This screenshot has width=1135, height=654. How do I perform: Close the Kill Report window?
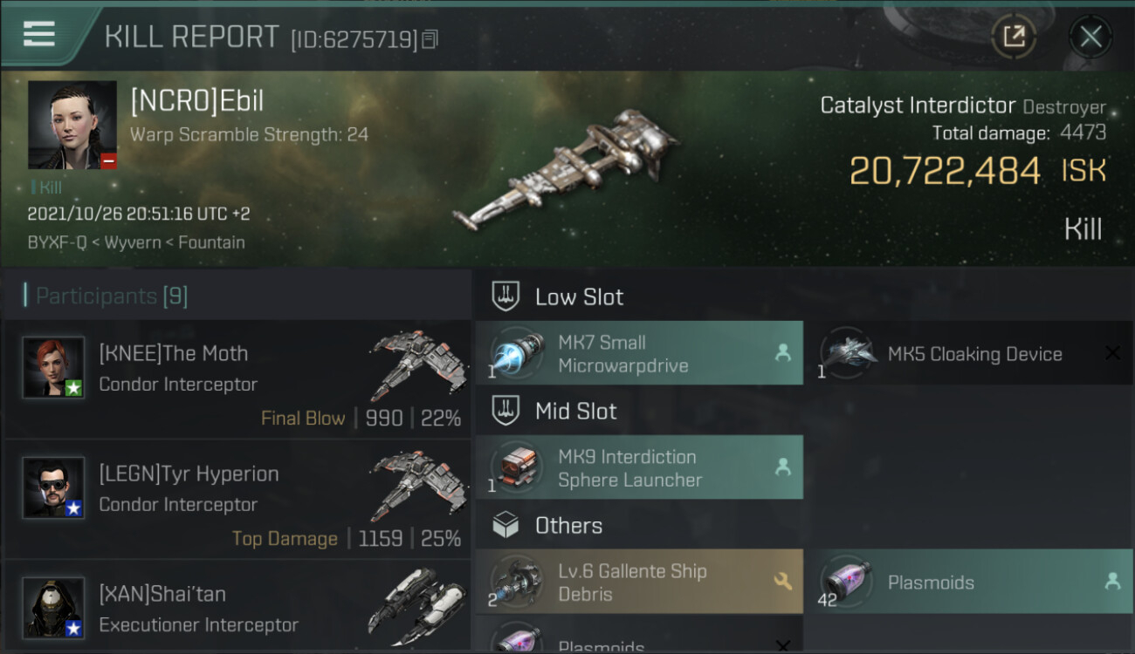pos(1090,37)
